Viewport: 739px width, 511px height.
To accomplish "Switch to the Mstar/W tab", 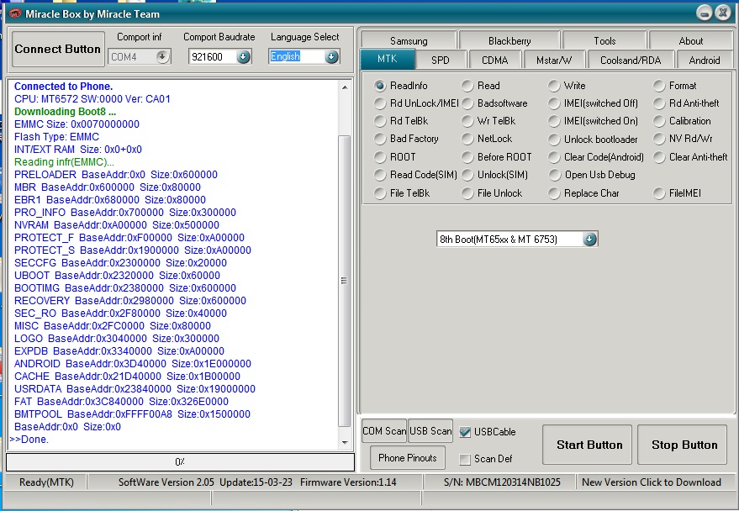I will pyautogui.click(x=554, y=61).
